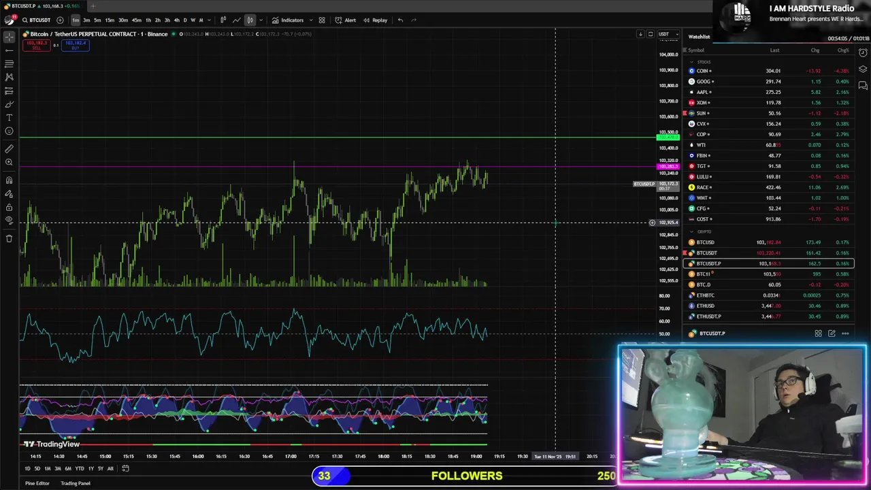Image resolution: width=871 pixels, height=490 pixels.
Task: Select COIN in the watchlist
Action: coord(769,71)
